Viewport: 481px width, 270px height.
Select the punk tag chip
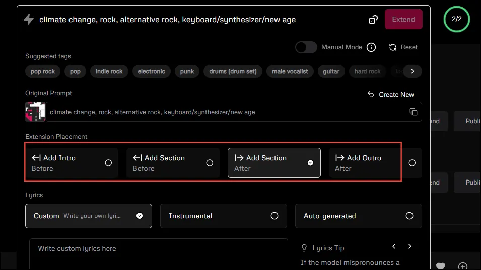[x=187, y=71]
